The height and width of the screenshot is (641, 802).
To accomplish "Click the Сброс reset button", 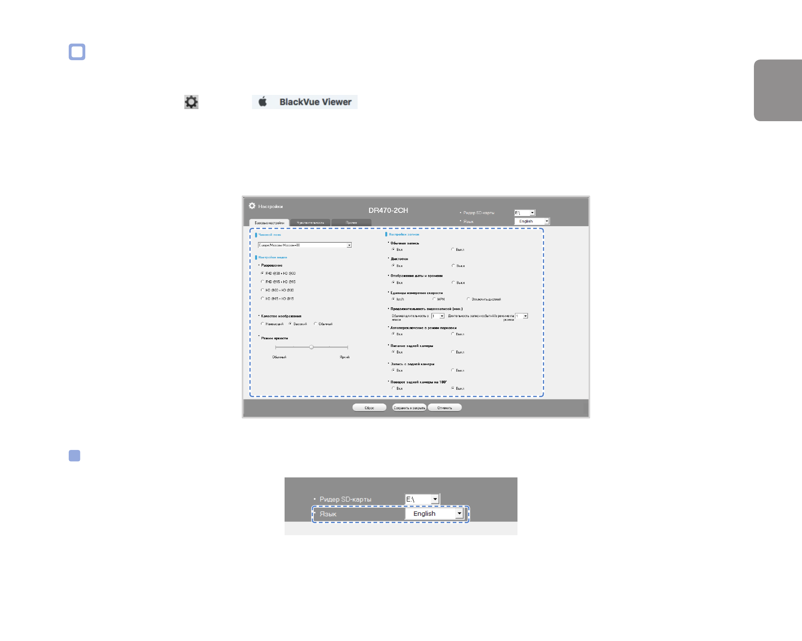I will (369, 408).
